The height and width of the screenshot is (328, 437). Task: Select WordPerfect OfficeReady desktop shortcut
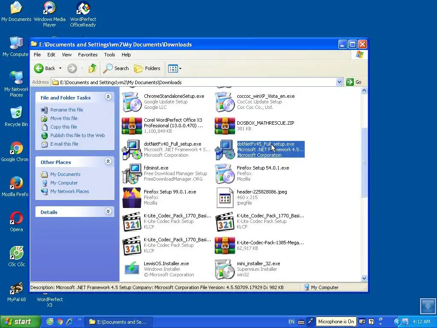coord(83,14)
